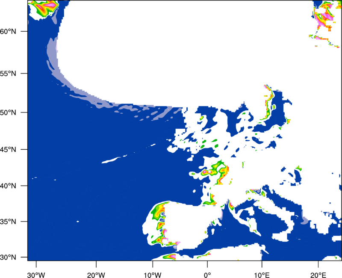The height and width of the screenshot is (278, 342).
Task: Click the 20°E longitude label
Action: point(318,272)
